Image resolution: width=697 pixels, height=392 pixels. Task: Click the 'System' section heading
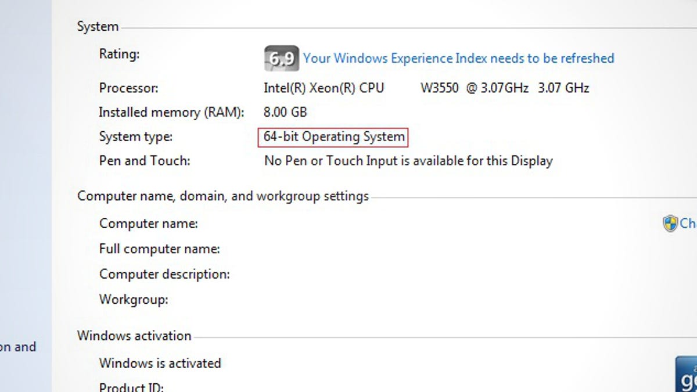click(x=98, y=27)
